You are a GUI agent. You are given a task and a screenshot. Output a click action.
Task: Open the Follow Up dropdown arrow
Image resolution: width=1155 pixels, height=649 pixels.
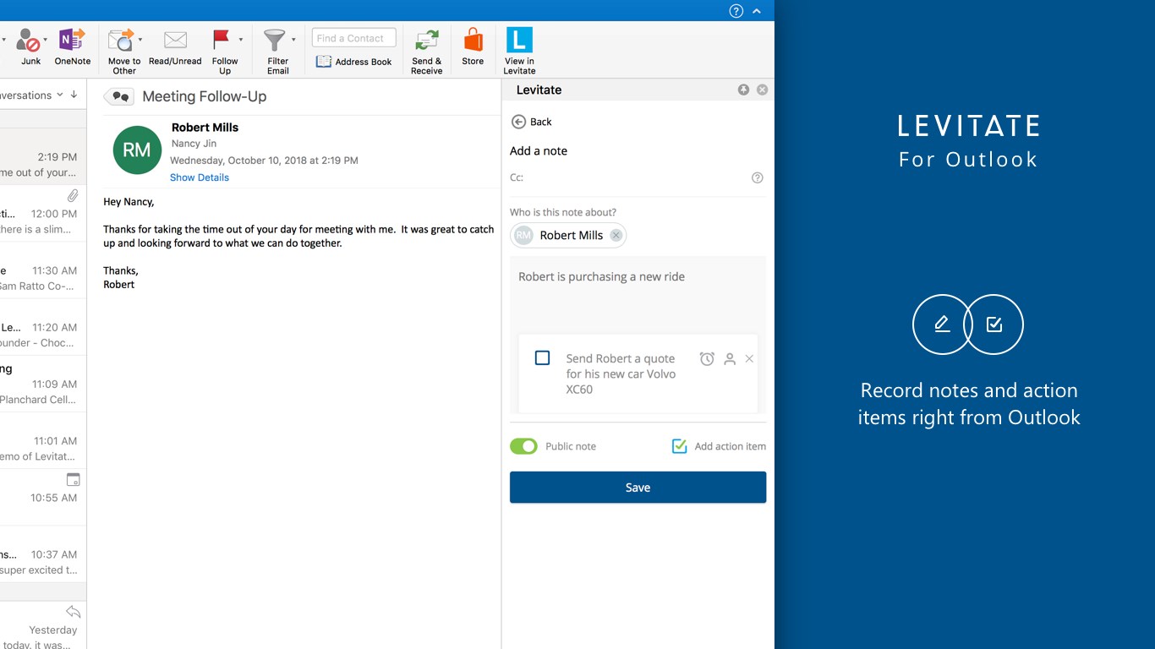[241, 40]
